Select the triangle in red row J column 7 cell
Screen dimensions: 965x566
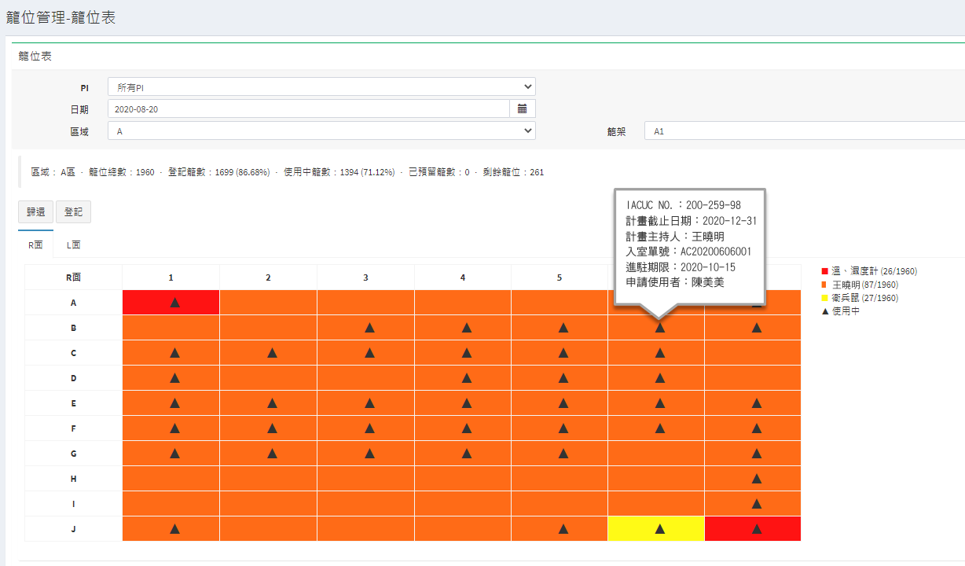click(x=756, y=529)
